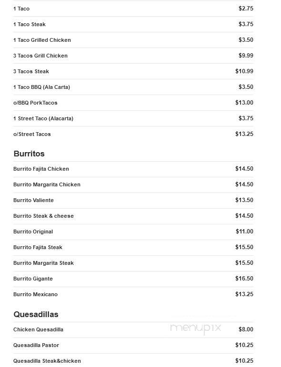Click the $13.25 o/Street Tacos price
Image resolution: width=281 pixels, height=367 pixels.
tap(244, 134)
